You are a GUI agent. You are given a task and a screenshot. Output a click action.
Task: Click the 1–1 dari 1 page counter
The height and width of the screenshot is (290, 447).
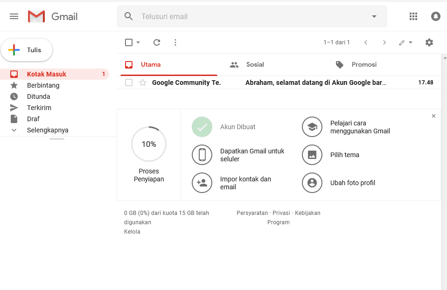tap(336, 42)
